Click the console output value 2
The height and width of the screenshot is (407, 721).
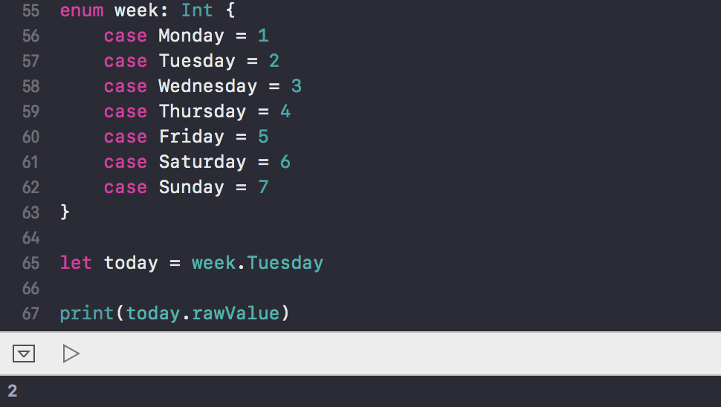(x=13, y=391)
